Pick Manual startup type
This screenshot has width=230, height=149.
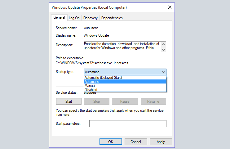(125, 86)
